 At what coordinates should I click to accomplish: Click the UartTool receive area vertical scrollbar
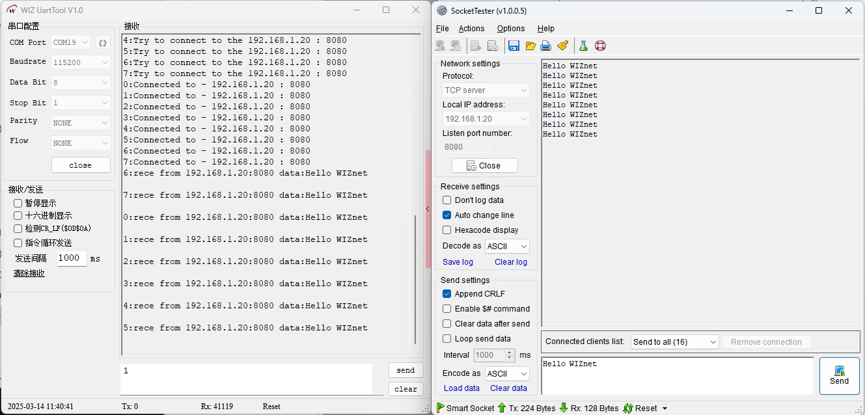click(415, 280)
